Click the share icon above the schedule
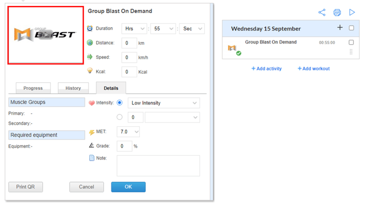The image size is (374, 214). pos(322,13)
